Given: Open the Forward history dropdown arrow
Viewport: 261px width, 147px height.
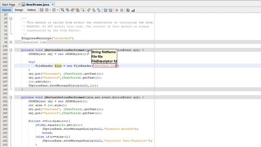Looking at the screenshot, I should (58, 10).
